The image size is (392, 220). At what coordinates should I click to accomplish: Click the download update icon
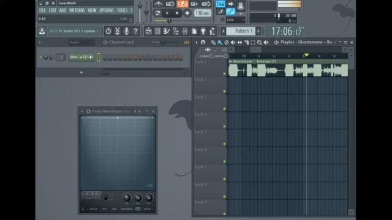pos(42,31)
